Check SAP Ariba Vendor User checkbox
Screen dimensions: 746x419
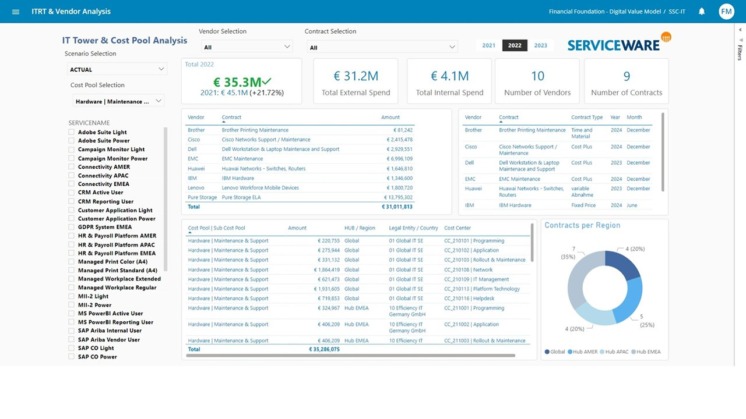click(x=72, y=340)
